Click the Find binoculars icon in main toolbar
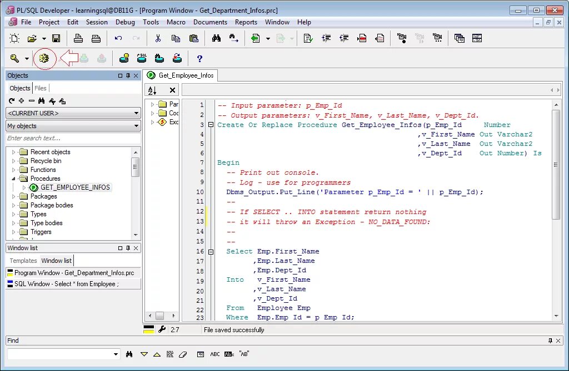The width and height of the screenshot is (569, 371). (216, 38)
